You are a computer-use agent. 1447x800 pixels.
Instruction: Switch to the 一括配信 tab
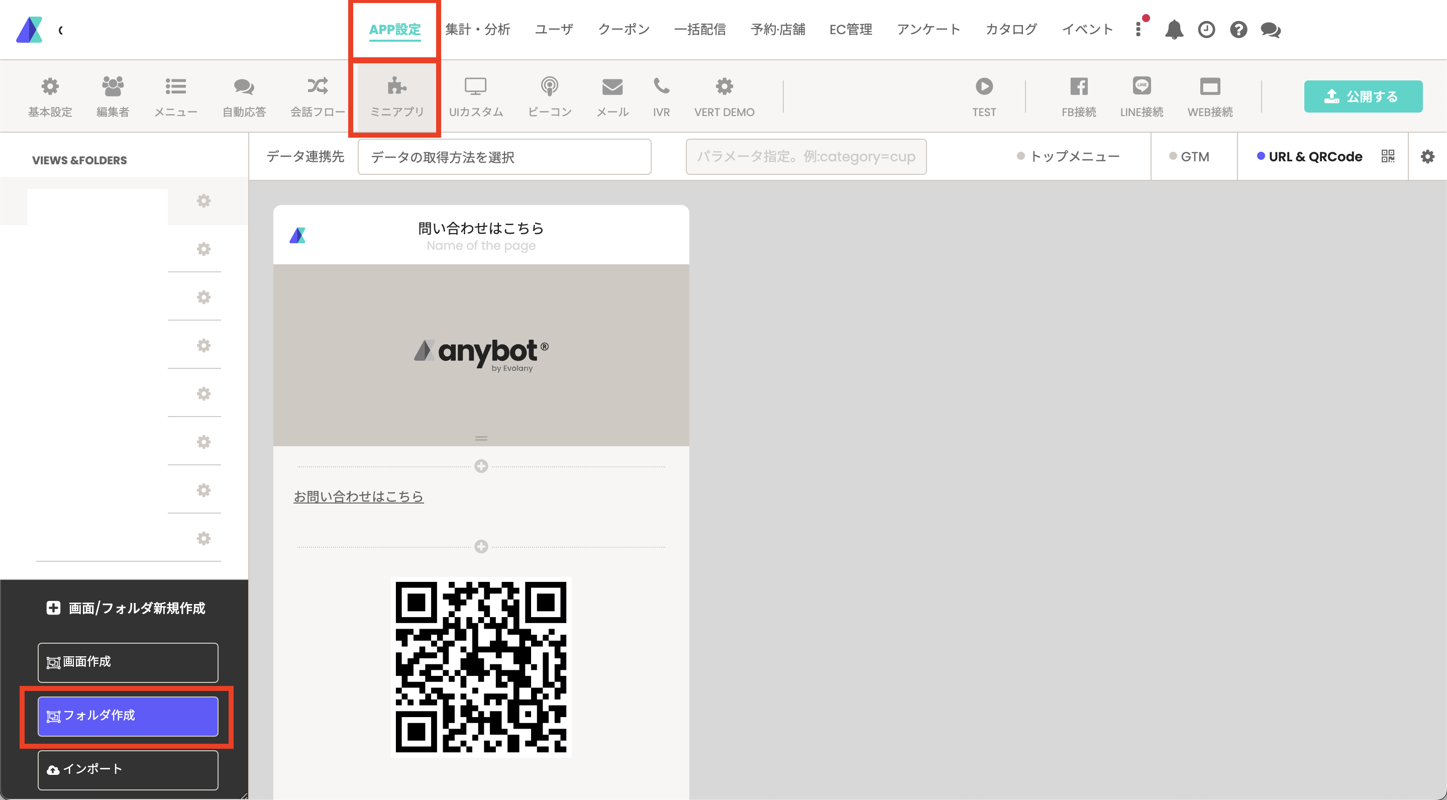(700, 29)
